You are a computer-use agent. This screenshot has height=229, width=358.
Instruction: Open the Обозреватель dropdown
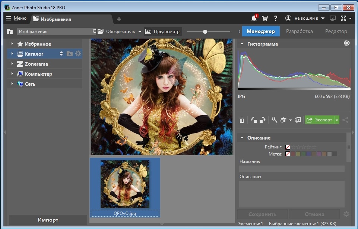pos(140,32)
